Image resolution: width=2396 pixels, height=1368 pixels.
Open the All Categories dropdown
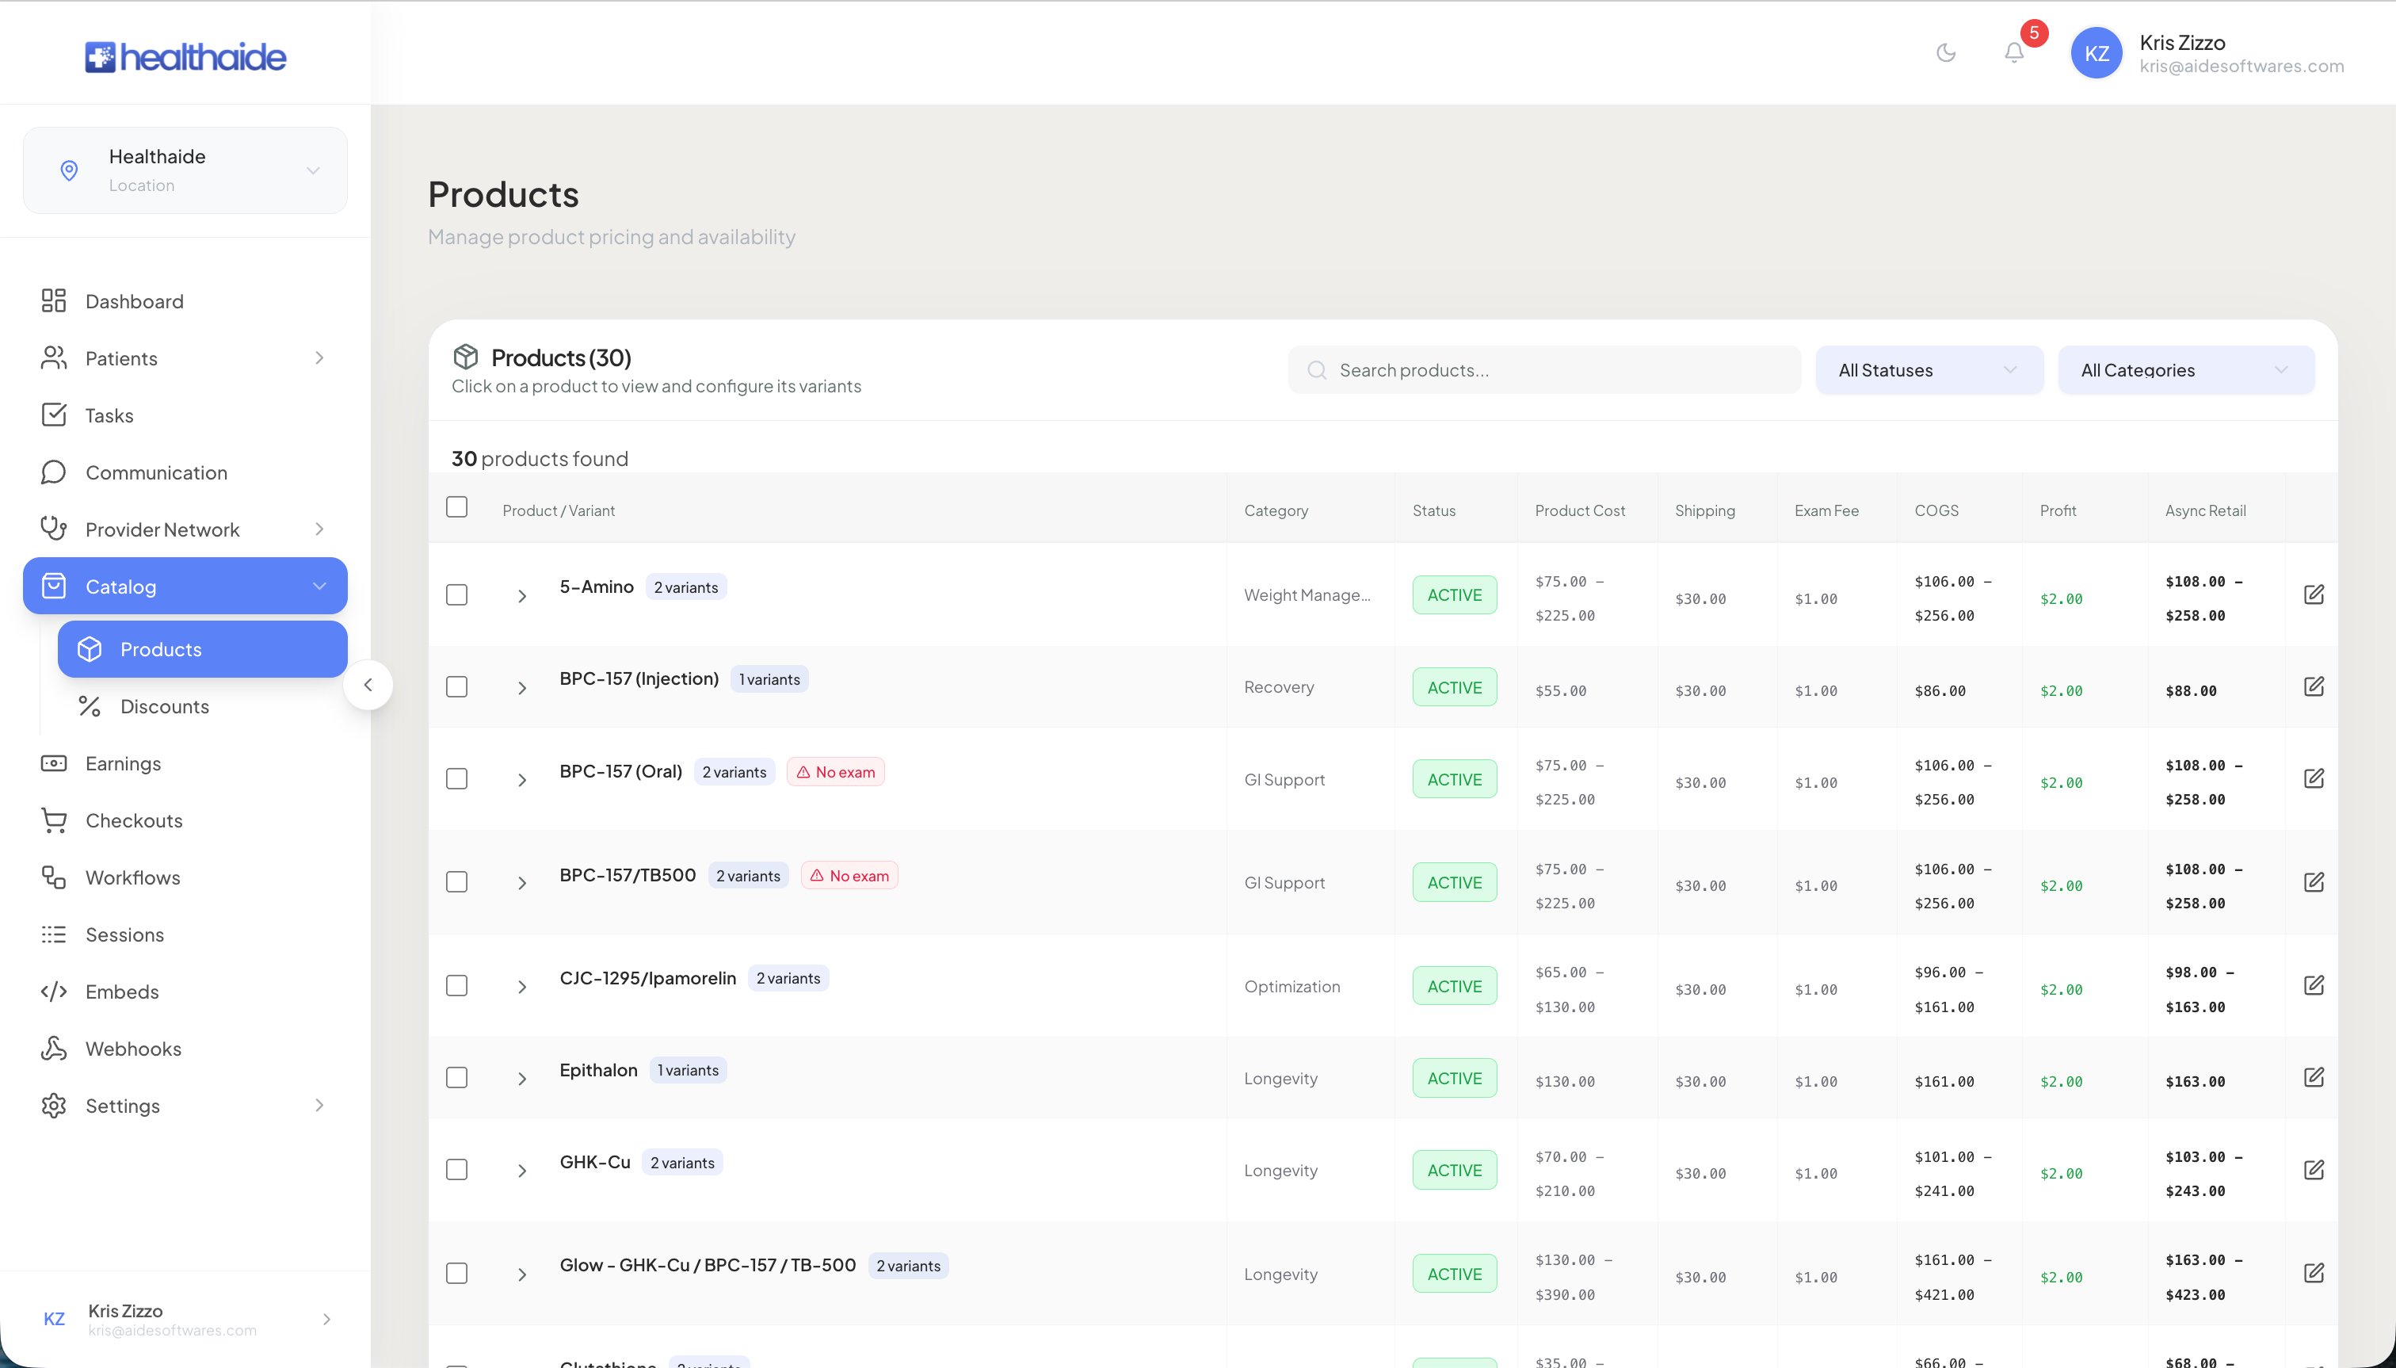pyautogui.click(x=2185, y=370)
